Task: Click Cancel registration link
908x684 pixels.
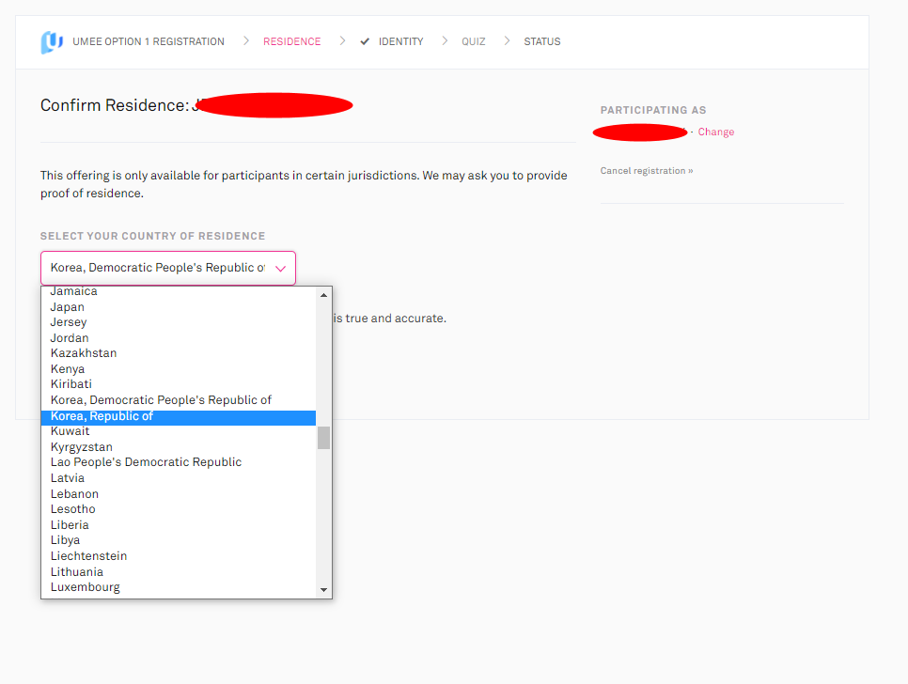Action: click(x=647, y=171)
